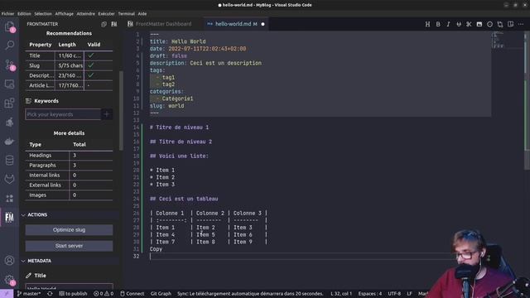Click the L 32, col 1 position indicator
Image resolution: width=530 pixels, height=298 pixels.
(x=341, y=294)
